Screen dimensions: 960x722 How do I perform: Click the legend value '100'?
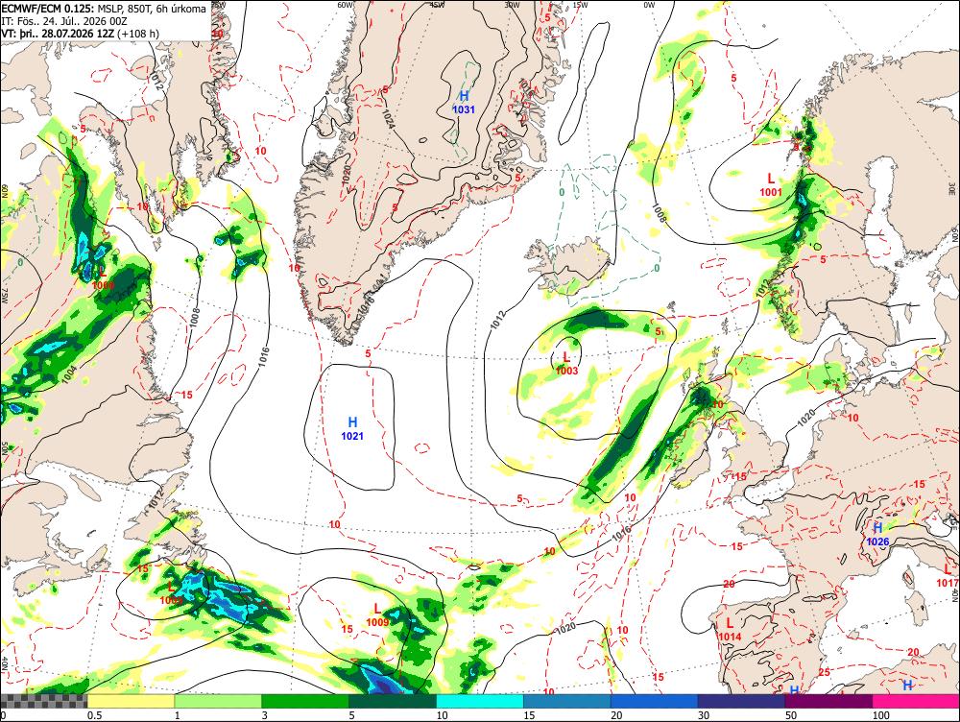click(x=880, y=715)
